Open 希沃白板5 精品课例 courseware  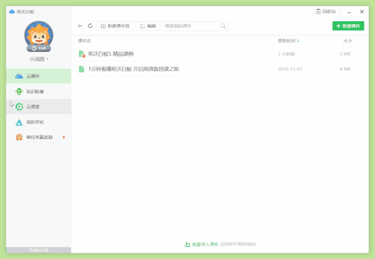click(220, 54)
